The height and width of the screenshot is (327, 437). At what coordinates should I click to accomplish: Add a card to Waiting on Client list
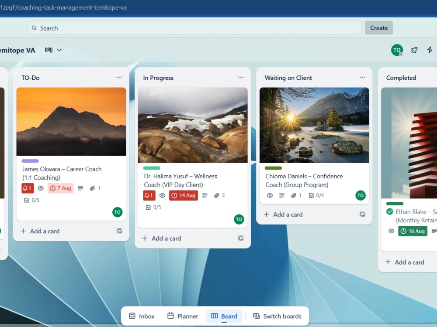tap(283, 215)
